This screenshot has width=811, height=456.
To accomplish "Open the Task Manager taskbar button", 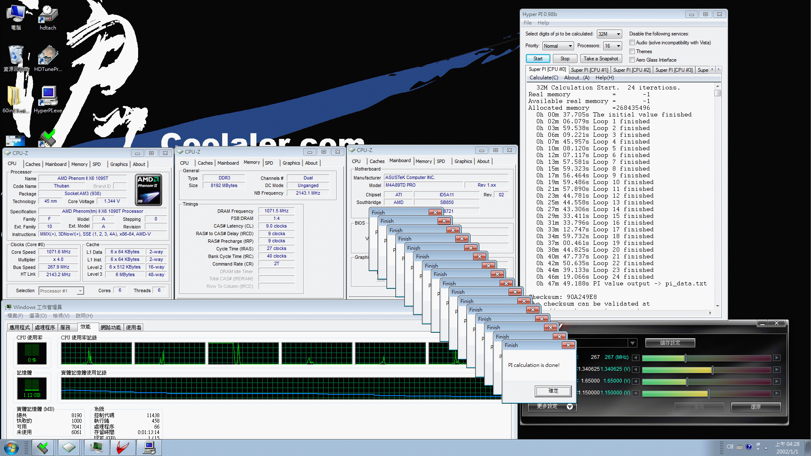I will click(97, 448).
